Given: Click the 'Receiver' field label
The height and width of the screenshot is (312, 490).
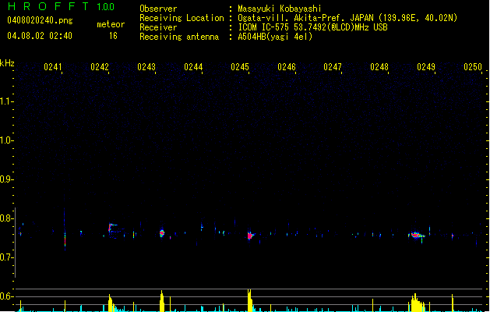Looking at the screenshot, I should coord(158,27).
